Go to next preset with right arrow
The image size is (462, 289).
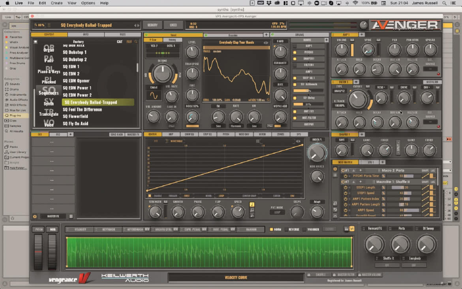[138, 25]
